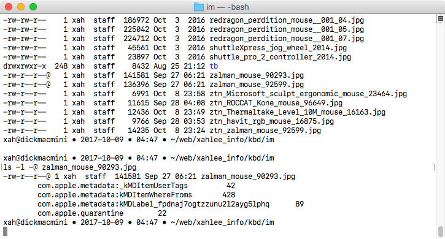
Task: Click ztn_ROCCAT_Kone_mouse_96649.jpg filename
Action: (276, 103)
